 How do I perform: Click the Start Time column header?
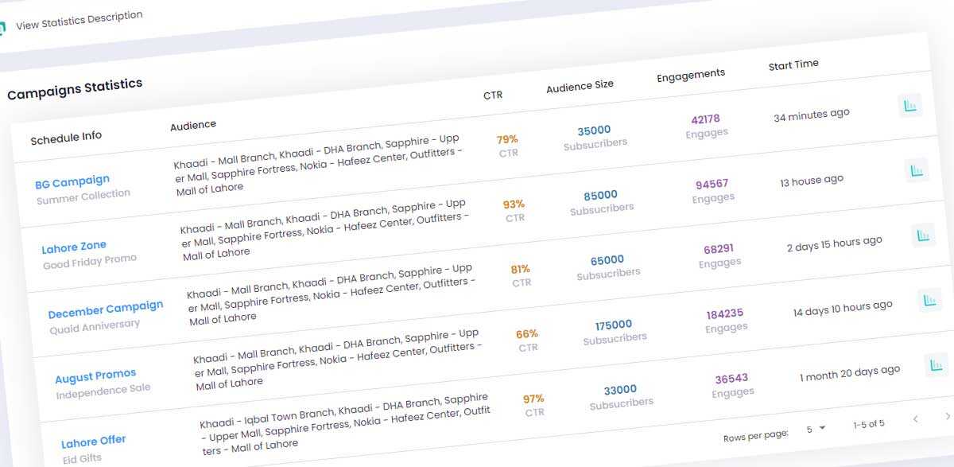pyautogui.click(x=793, y=65)
